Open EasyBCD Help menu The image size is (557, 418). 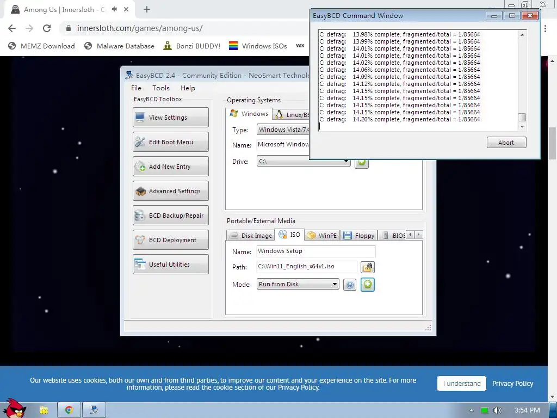188,88
